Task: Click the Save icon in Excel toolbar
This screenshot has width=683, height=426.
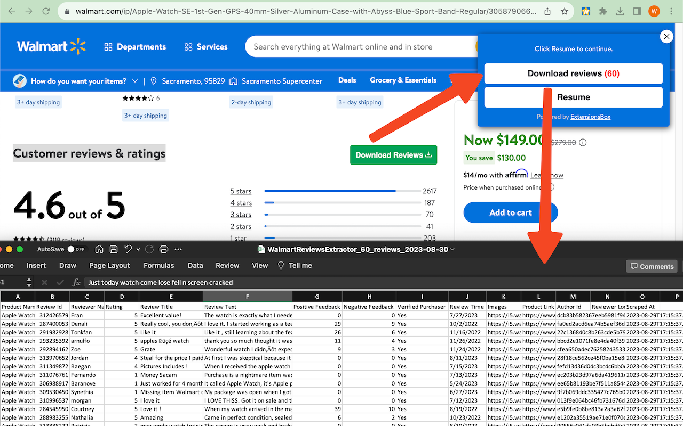Action: pyautogui.click(x=114, y=249)
